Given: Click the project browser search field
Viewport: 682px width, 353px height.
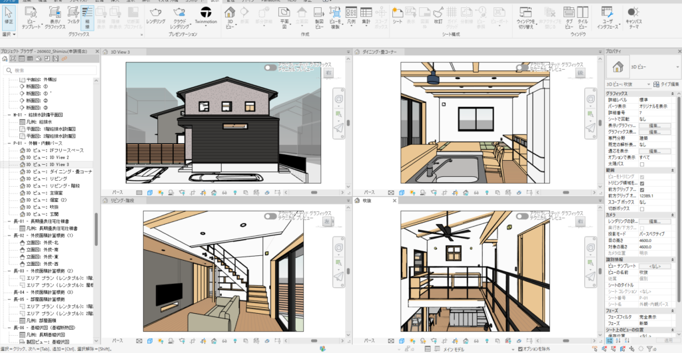Looking at the screenshot, I should (x=51, y=70).
